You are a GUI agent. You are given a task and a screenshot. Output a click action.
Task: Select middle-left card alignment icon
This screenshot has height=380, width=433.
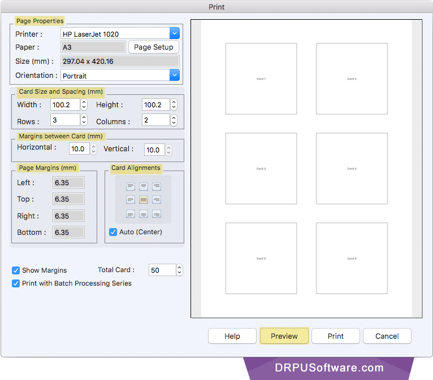131,200
